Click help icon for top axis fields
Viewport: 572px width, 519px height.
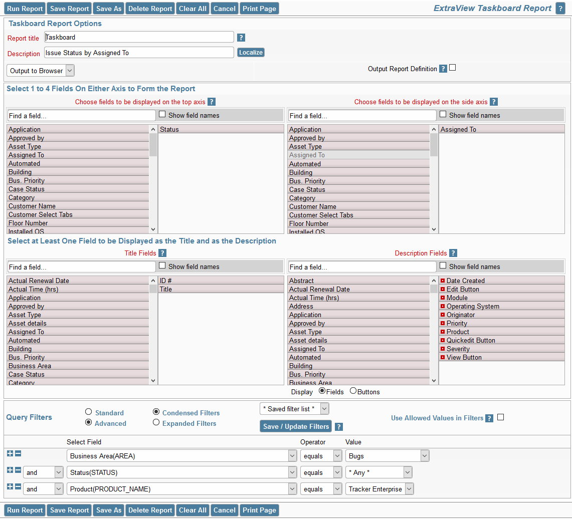pos(212,102)
